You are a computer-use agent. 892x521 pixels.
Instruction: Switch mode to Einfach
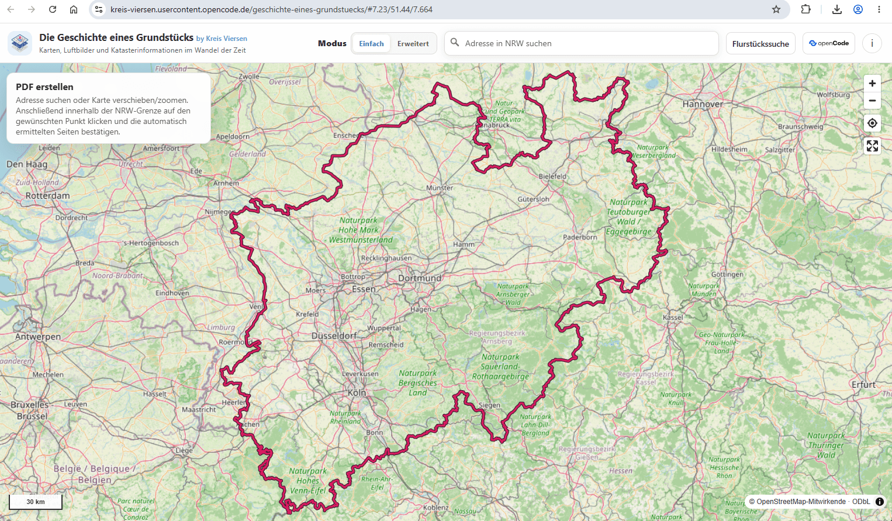coord(371,44)
